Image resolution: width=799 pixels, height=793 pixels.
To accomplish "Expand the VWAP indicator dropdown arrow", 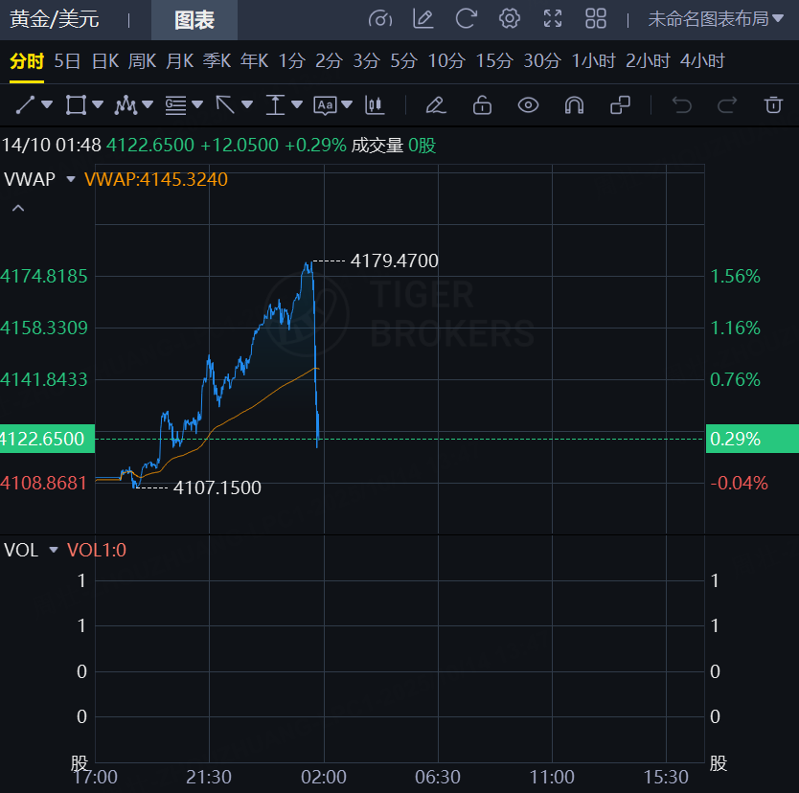I will tap(70, 178).
